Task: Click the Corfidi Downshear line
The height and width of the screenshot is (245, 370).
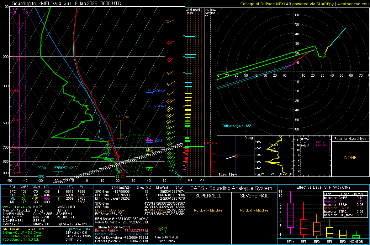Action: pyautogui.click(x=122, y=237)
